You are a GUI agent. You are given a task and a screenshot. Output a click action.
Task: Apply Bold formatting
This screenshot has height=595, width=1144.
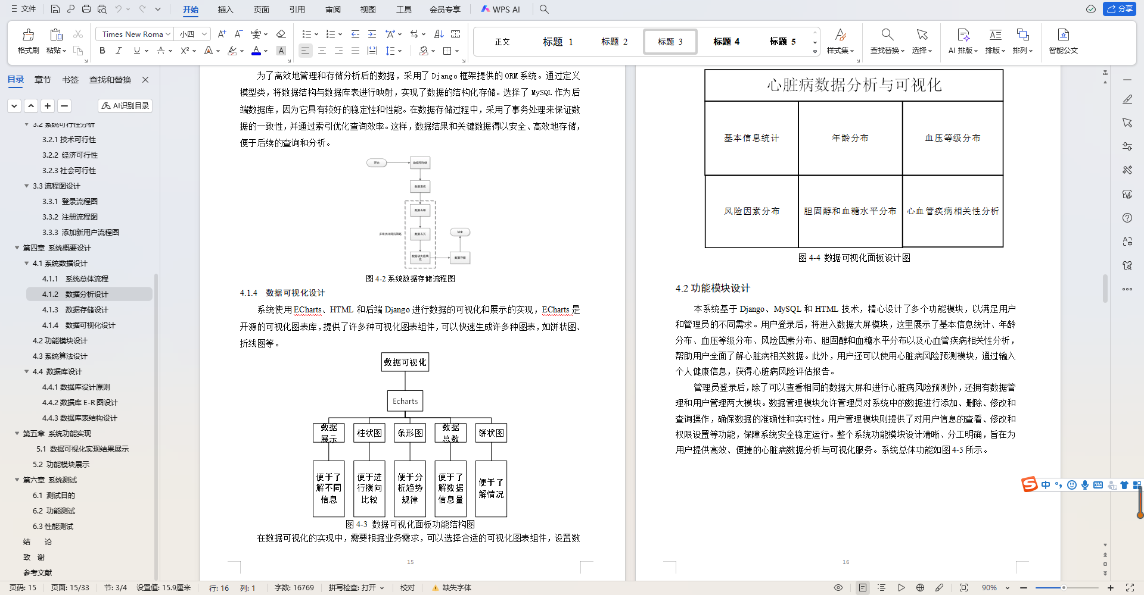click(x=102, y=51)
